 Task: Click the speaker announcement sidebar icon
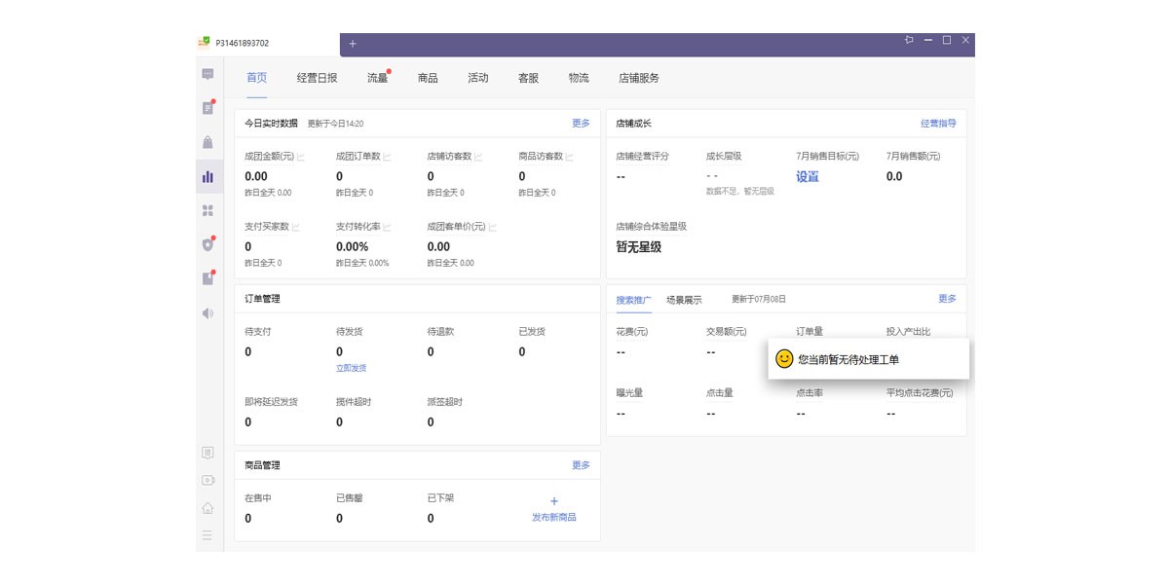coord(207,312)
